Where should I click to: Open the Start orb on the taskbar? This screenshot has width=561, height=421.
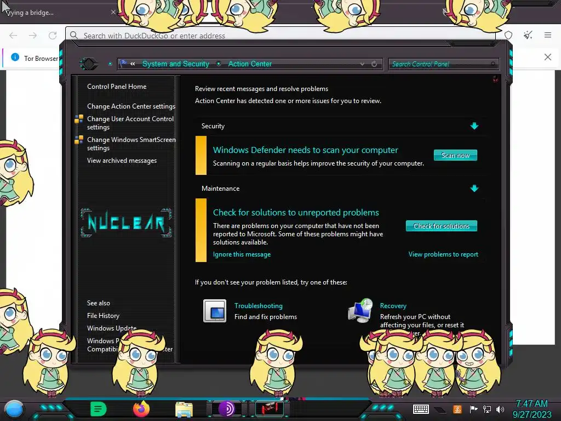click(x=14, y=409)
